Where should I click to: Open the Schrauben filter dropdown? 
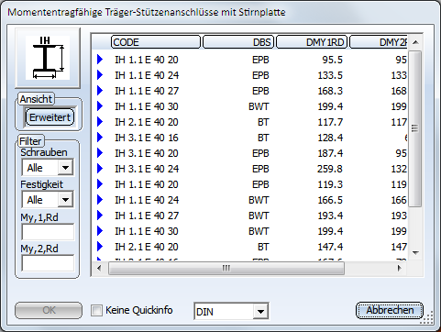pos(65,168)
